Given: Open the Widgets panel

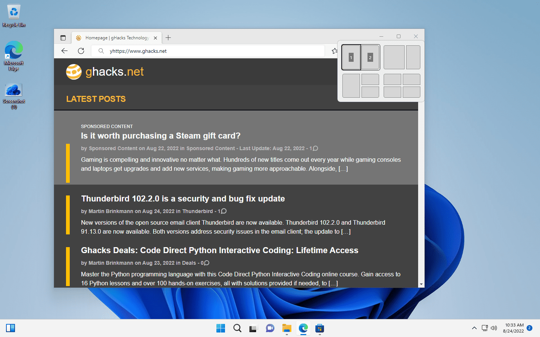Looking at the screenshot, I should (10, 328).
